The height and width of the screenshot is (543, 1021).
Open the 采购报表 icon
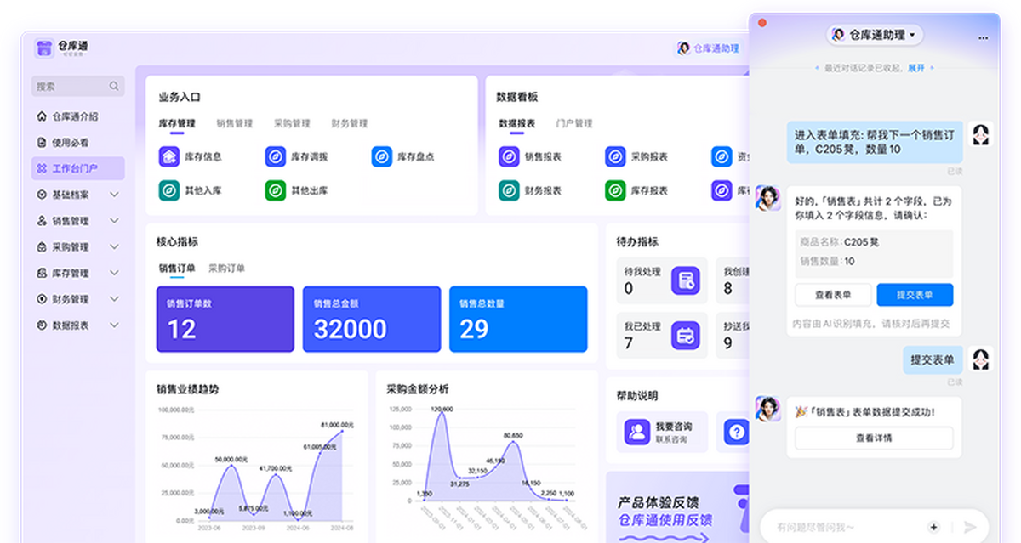[x=615, y=156]
